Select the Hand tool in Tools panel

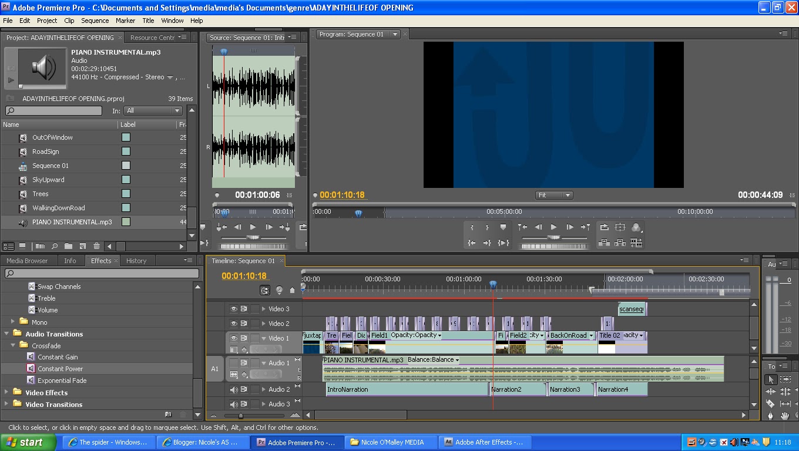[x=784, y=416]
